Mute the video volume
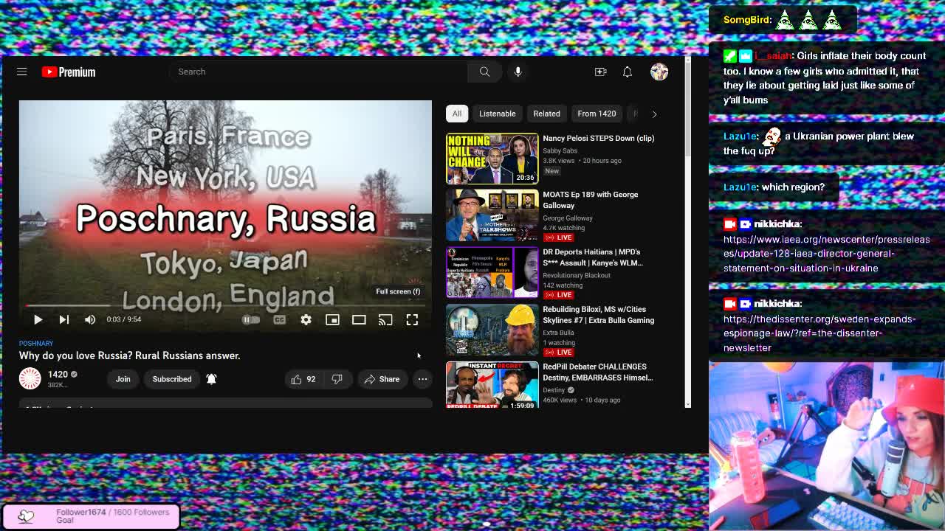 [90, 319]
